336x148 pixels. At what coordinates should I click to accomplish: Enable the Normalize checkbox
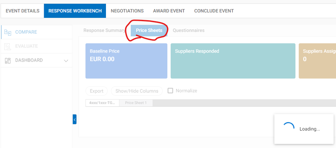coord(170,91)
